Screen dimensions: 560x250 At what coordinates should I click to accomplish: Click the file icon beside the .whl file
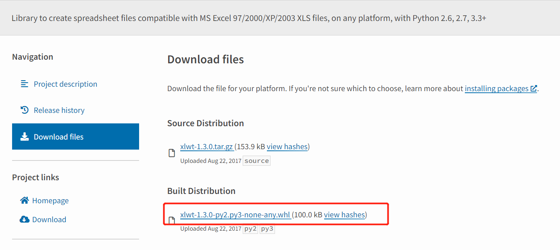pos(172,221)
